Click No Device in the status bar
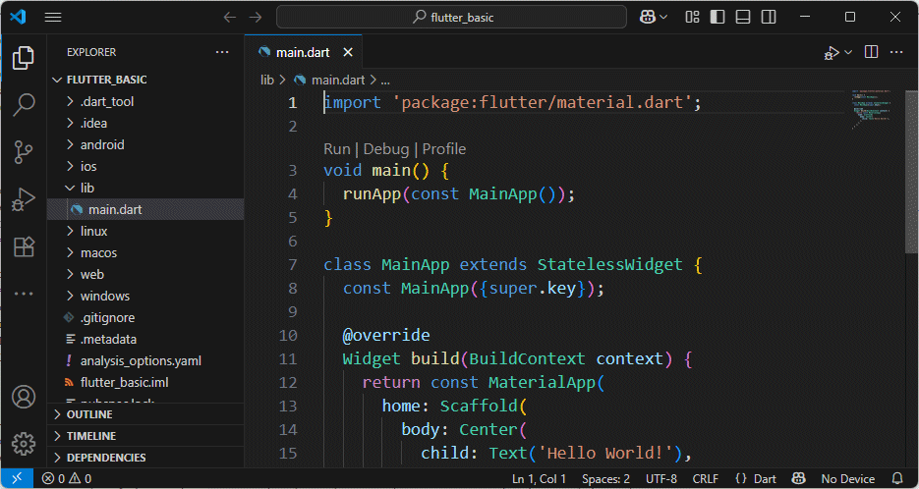Screen dimensions: 919x489 pos(847,479)
